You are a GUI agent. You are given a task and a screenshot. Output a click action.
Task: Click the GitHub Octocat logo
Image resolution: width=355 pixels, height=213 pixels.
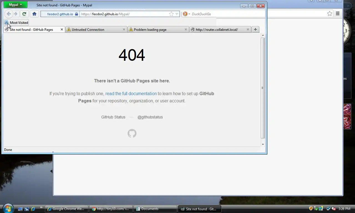click(x=132, y=133)
